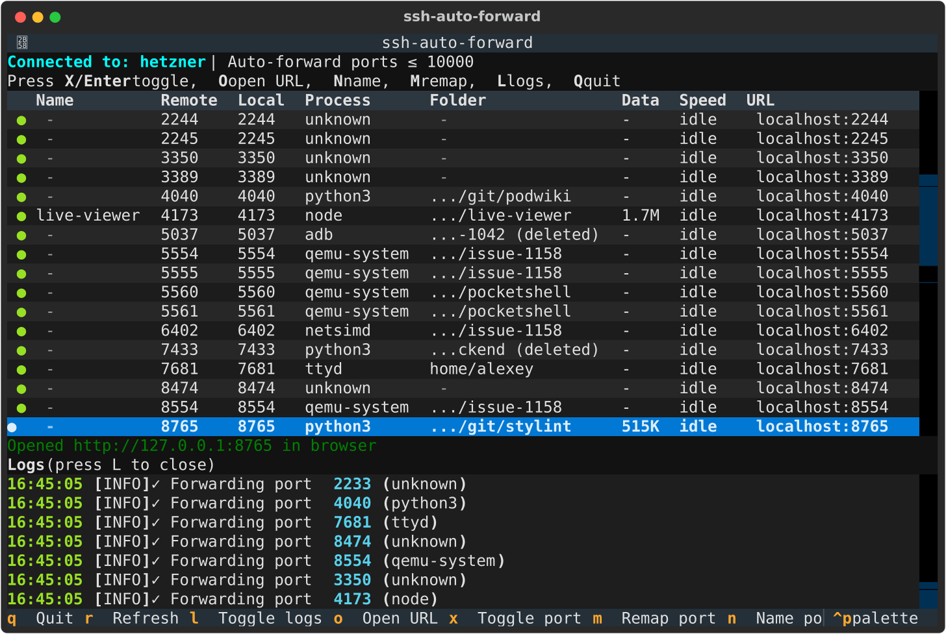
Task: Select remote port 5554 cell
Action: tap(179, 254)
